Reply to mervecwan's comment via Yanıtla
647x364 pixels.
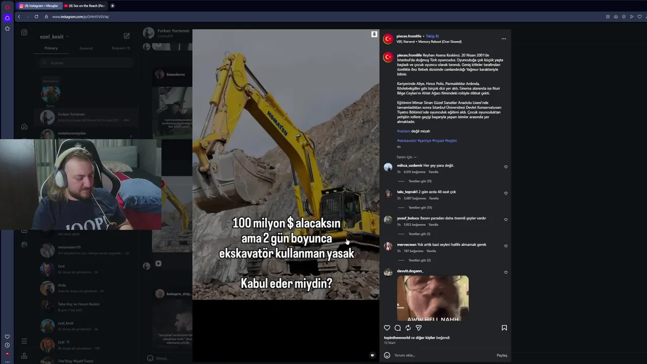[x=431, y=251]
